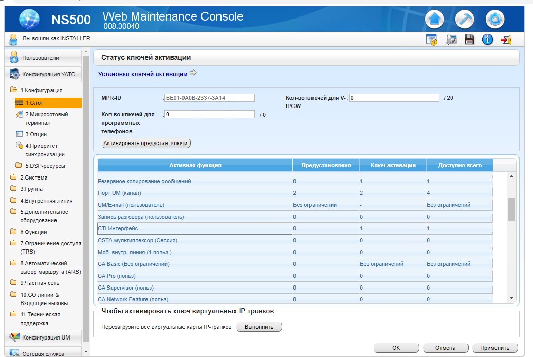Screen dimensions: 533x357
Task: Click the Предустановлено column header
Action: pyautogui.click(x=326, y=165)
